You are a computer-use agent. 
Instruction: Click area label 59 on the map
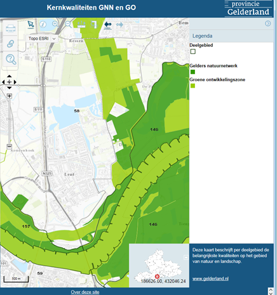(x=40, y=273)
